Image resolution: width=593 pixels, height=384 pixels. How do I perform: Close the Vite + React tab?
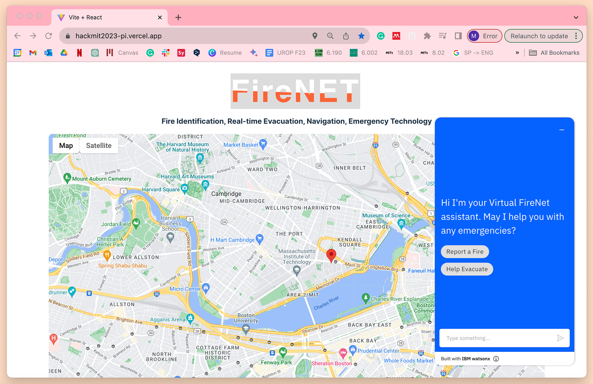click(x=160, y=18)
